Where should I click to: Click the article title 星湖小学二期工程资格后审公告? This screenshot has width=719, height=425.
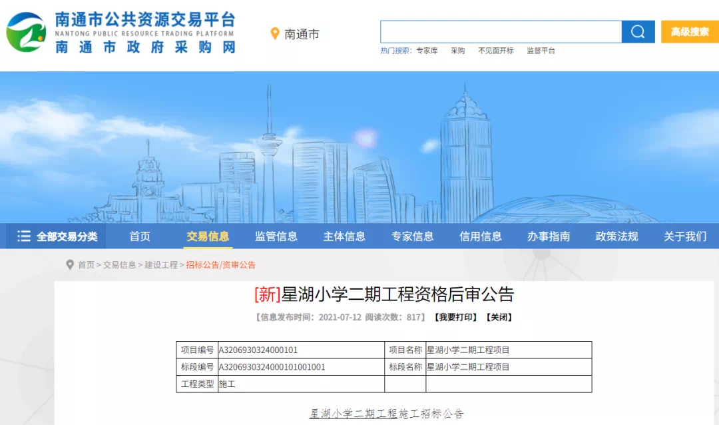[x=397, y=294]
